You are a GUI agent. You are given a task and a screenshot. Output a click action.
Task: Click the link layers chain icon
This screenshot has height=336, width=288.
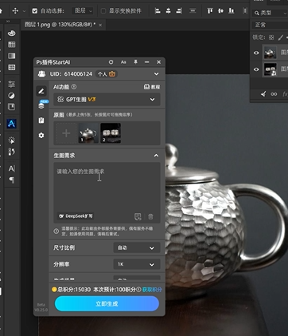point(274,94)
